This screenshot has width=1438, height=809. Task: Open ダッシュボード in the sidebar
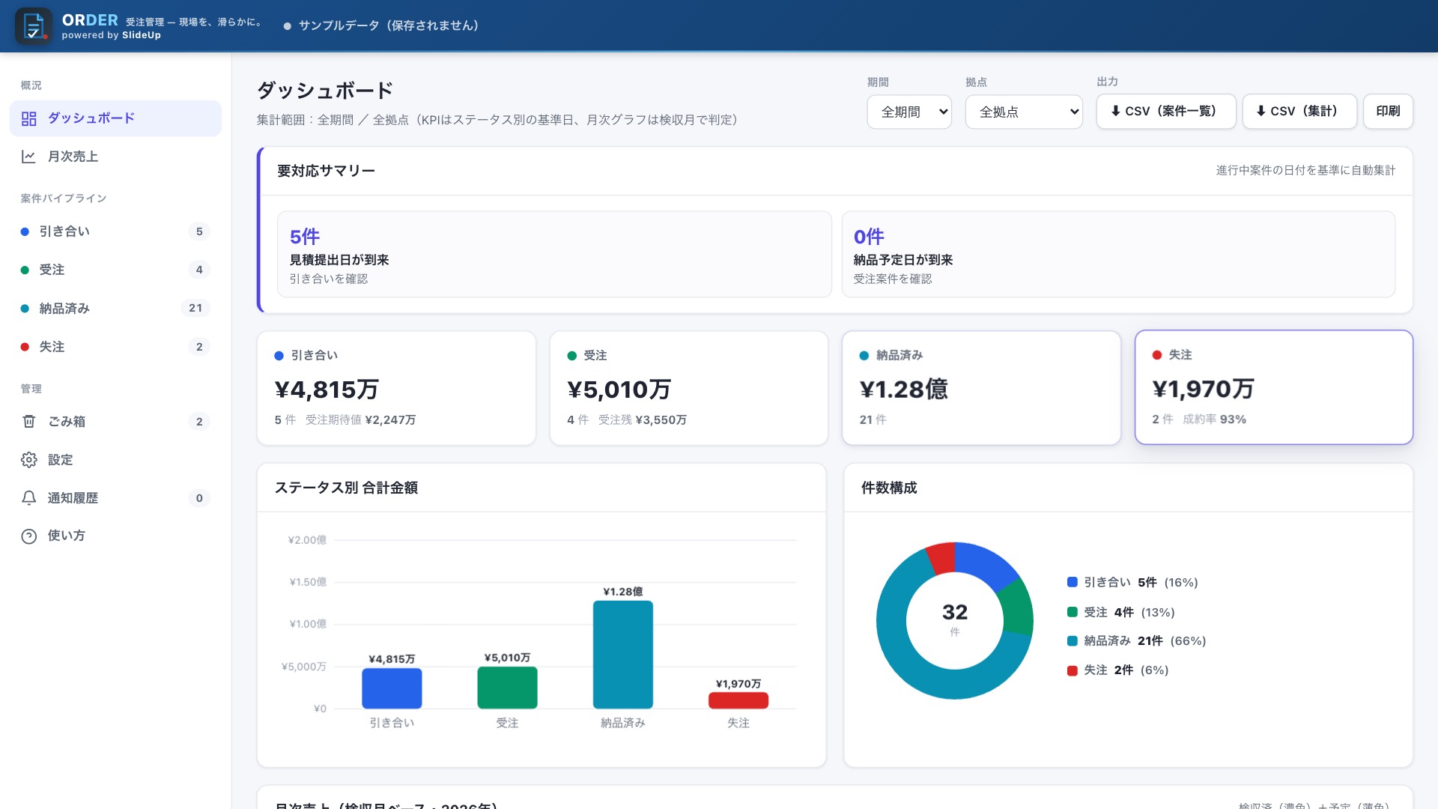pyautogui.click(x=115, y=118)
